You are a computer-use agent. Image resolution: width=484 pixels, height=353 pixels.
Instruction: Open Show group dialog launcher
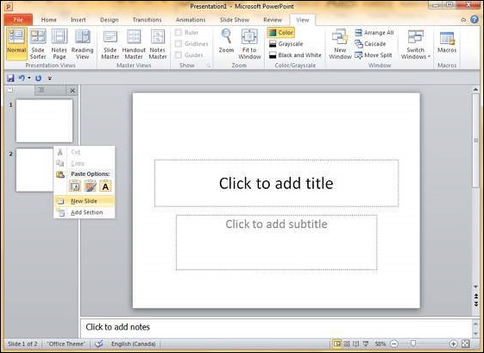pyautogui.click(x=209, y=66)
